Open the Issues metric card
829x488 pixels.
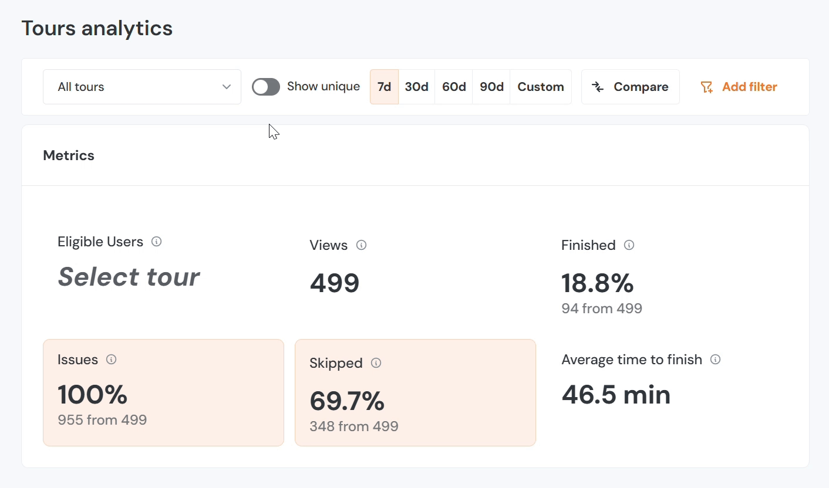163,392
